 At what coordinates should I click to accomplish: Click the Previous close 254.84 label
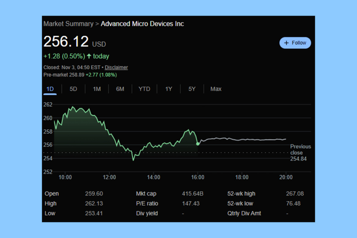tap(300, 152)
